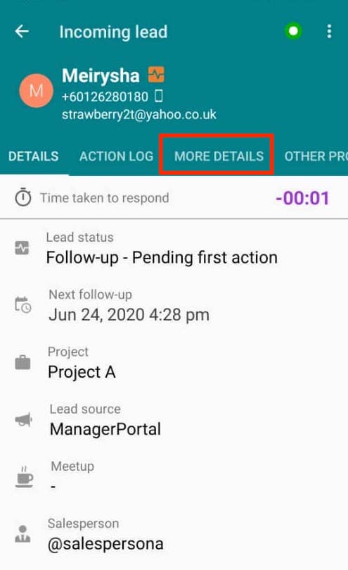Tap the megaphone Lead source icon
Screen dimensions: 348x570
pos(23,420)
